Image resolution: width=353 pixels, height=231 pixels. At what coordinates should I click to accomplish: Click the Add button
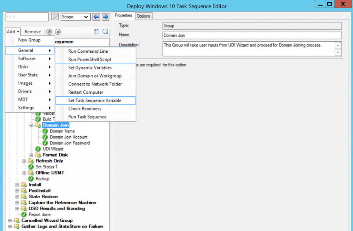pos(13,32)
